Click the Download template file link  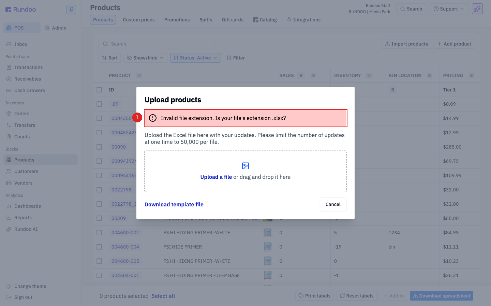[174, 204]
